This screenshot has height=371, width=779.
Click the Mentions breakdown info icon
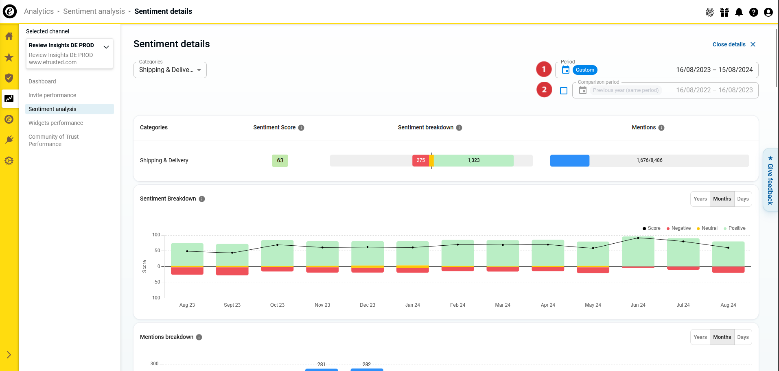(199, 337)
